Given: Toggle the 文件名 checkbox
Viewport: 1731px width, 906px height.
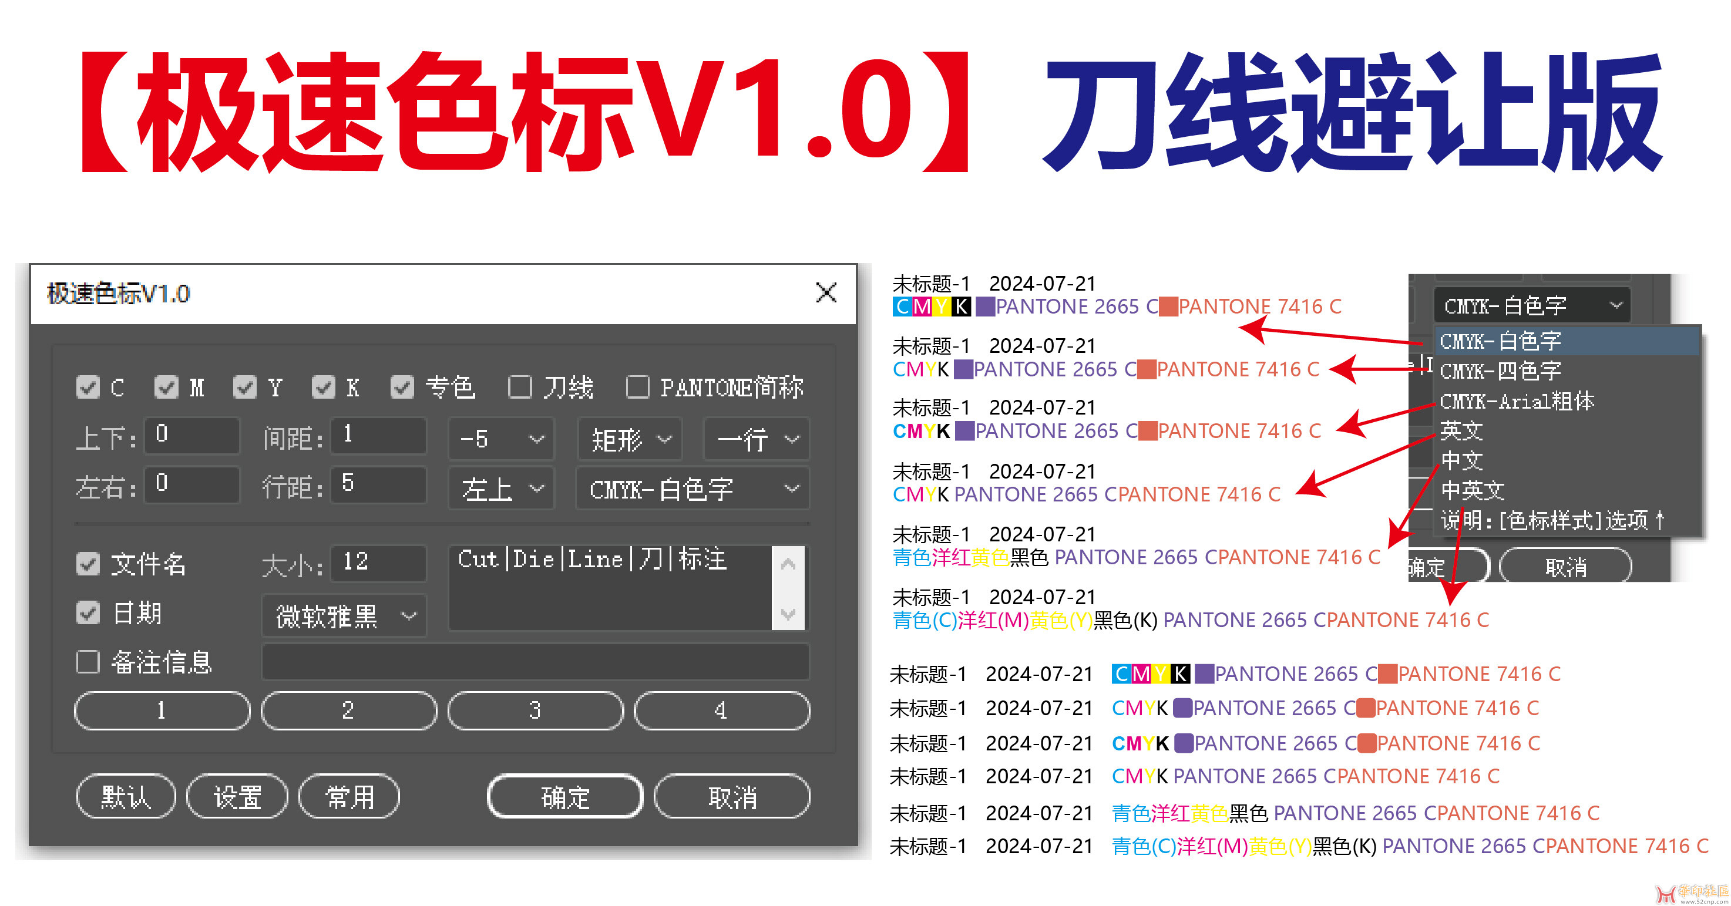Looking at the screenshot, I should [x=88, y=564].
